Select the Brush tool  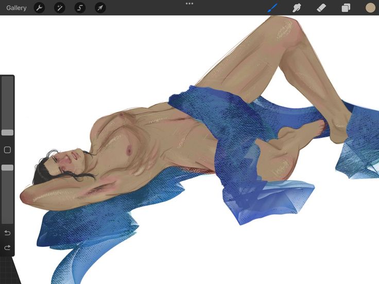[x=273, y=8]
